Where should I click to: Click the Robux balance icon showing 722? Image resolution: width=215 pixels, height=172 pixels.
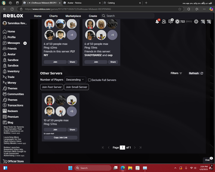177,21
